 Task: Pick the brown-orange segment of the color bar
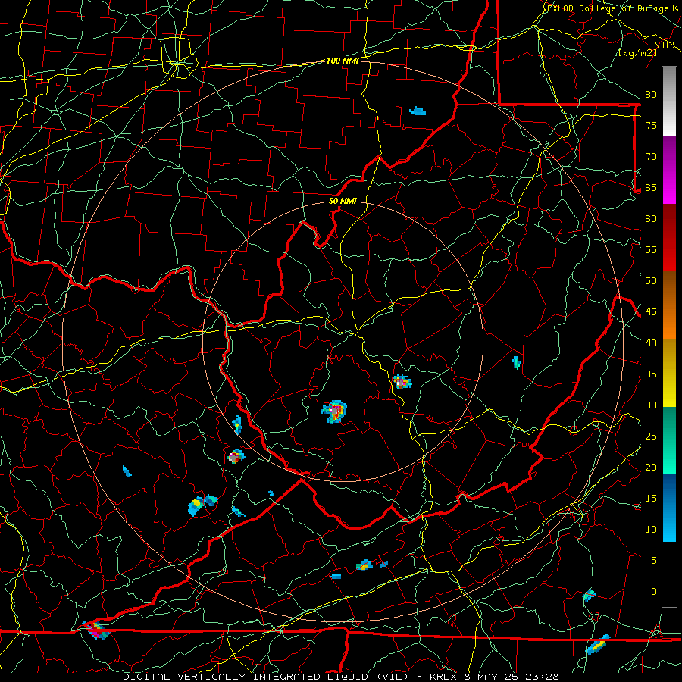(x=669, y=305)
